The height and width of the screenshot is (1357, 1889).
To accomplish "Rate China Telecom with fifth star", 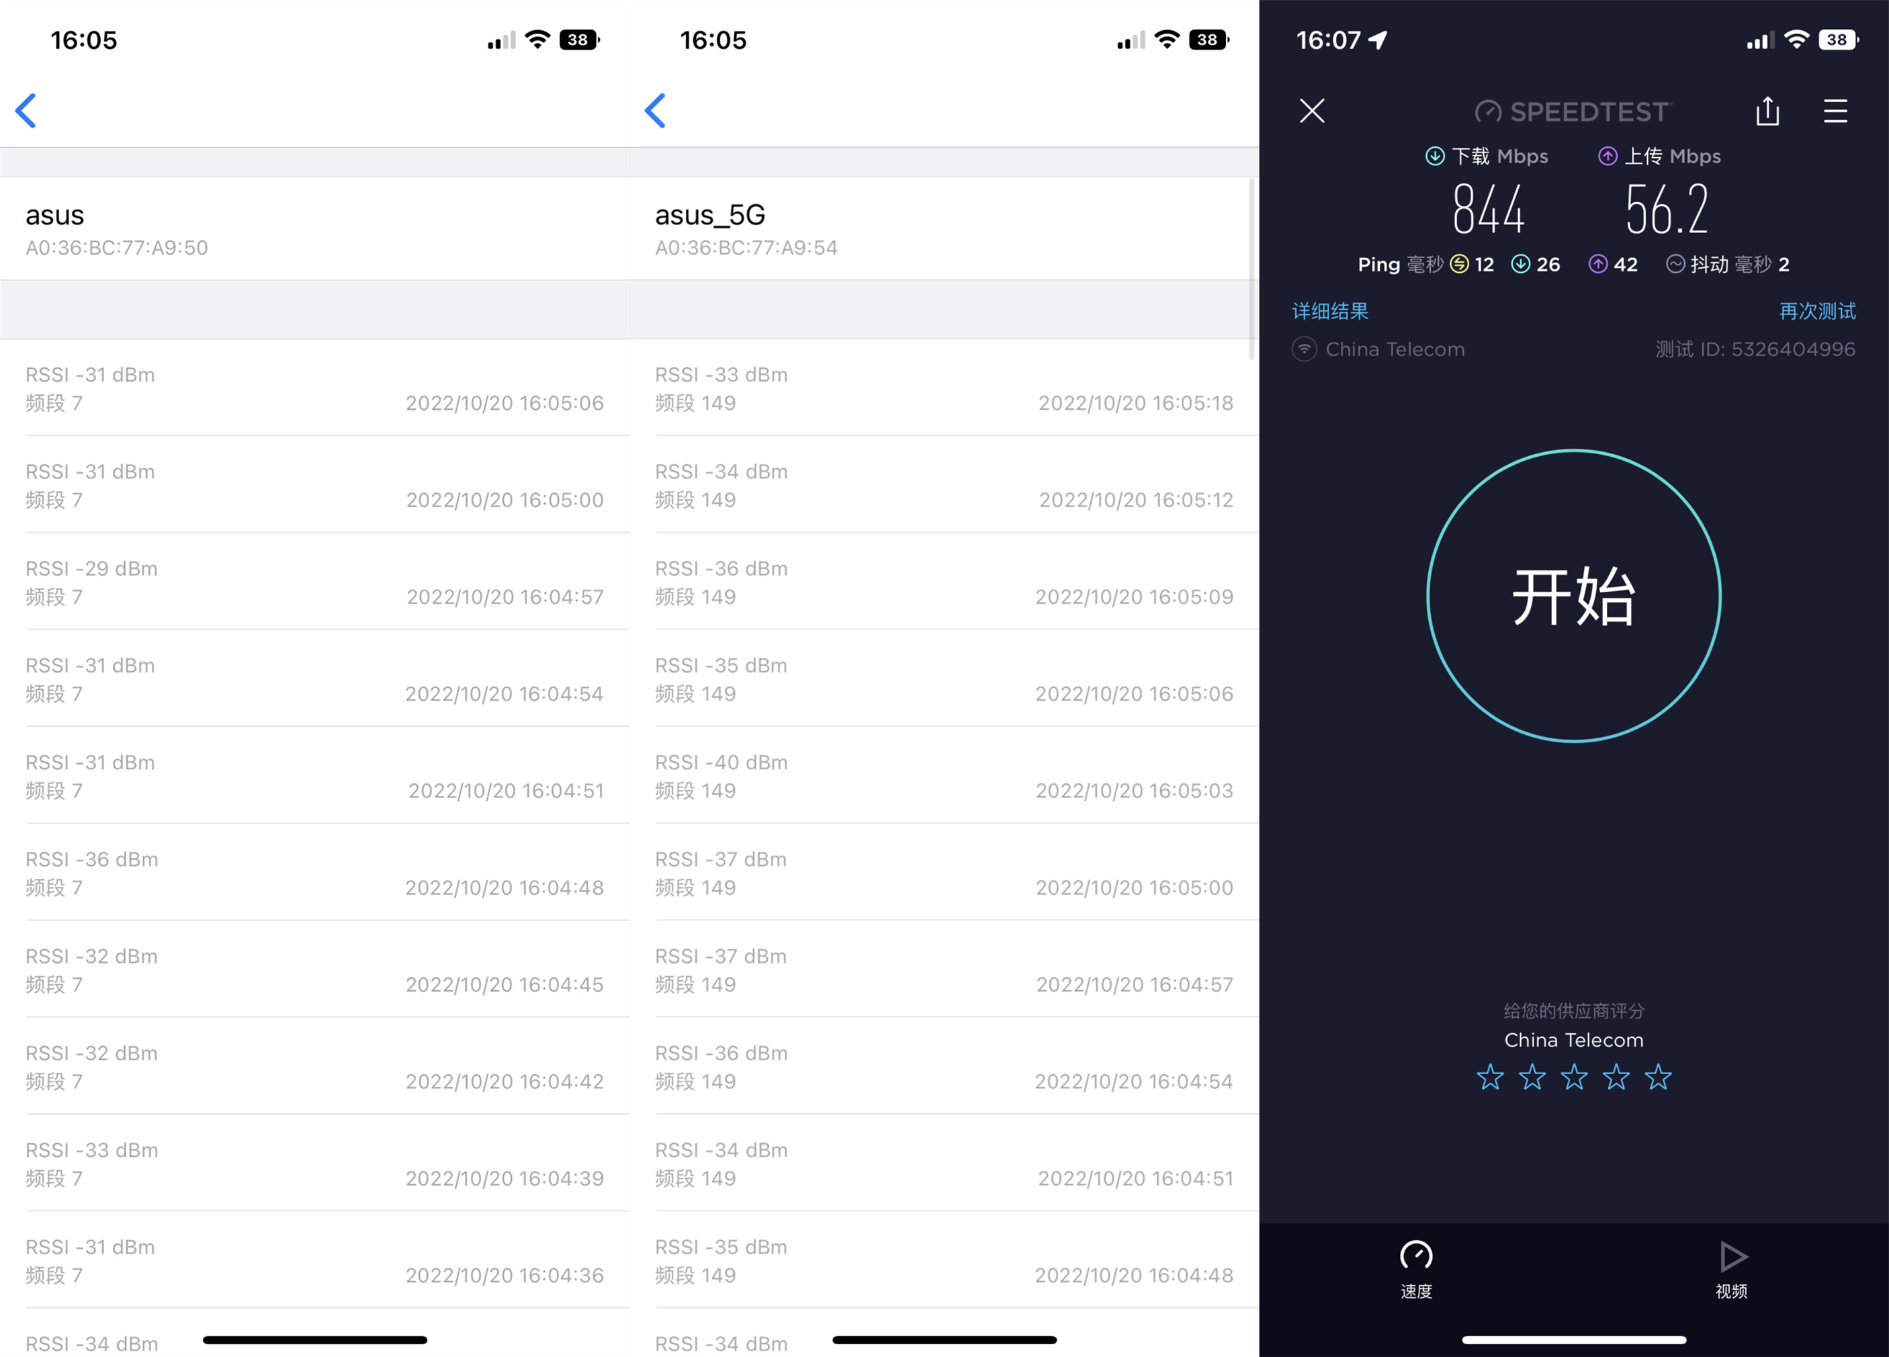I will click(x=1659, y=1077).
